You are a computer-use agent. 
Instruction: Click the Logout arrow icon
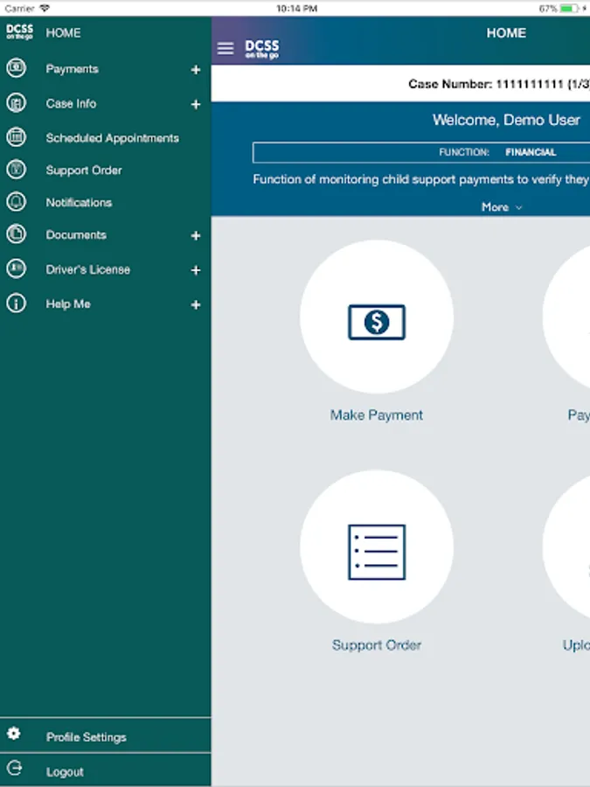(15, 768)
